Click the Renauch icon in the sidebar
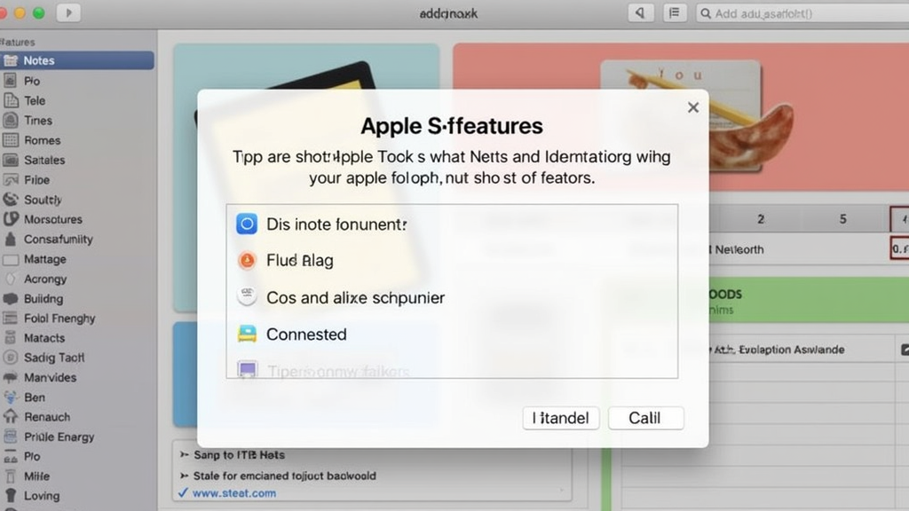The height and width of the screenshot is (511, 909). click(11, 416)
